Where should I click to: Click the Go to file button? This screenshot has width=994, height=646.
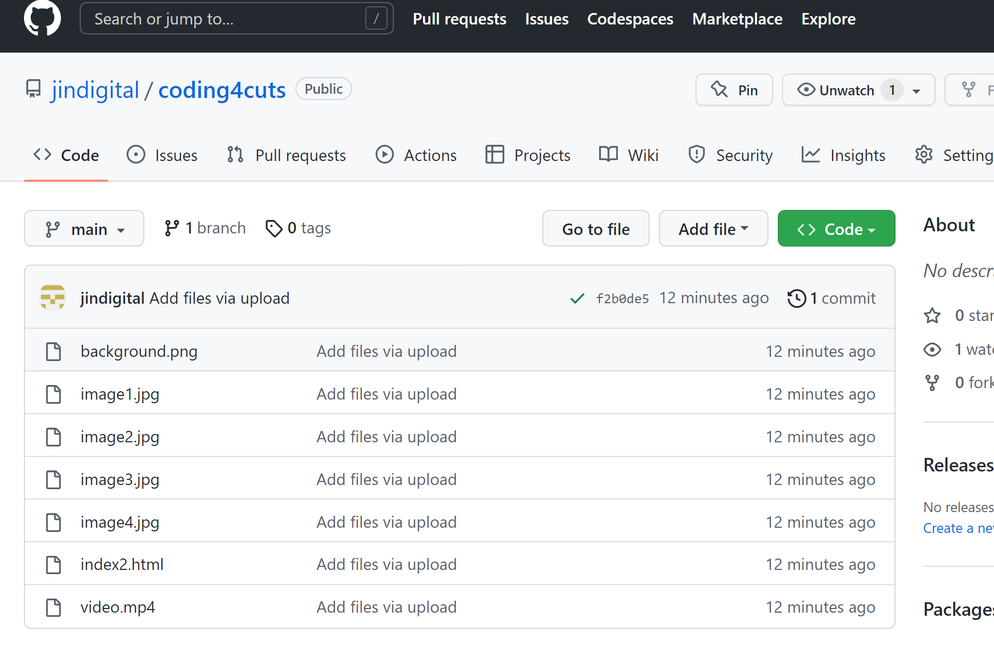click(595, 228)
